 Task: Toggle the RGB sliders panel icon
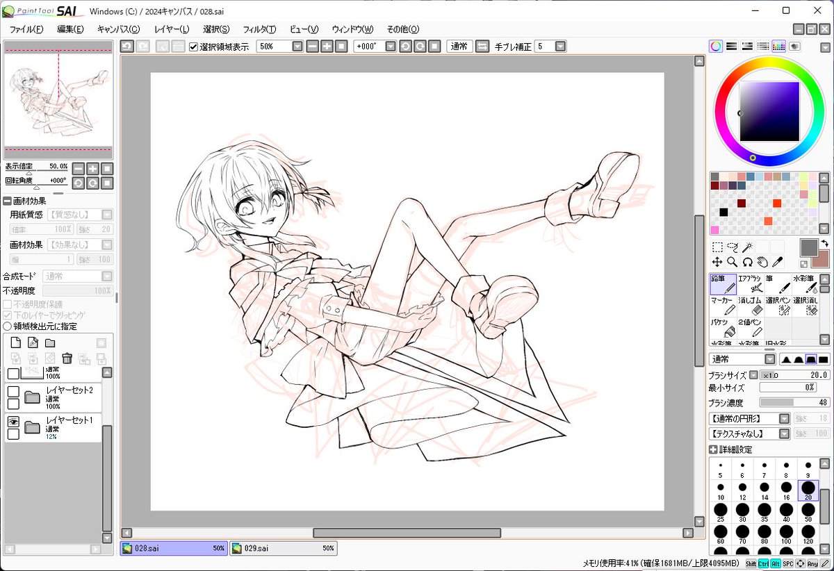pos(732,47)
